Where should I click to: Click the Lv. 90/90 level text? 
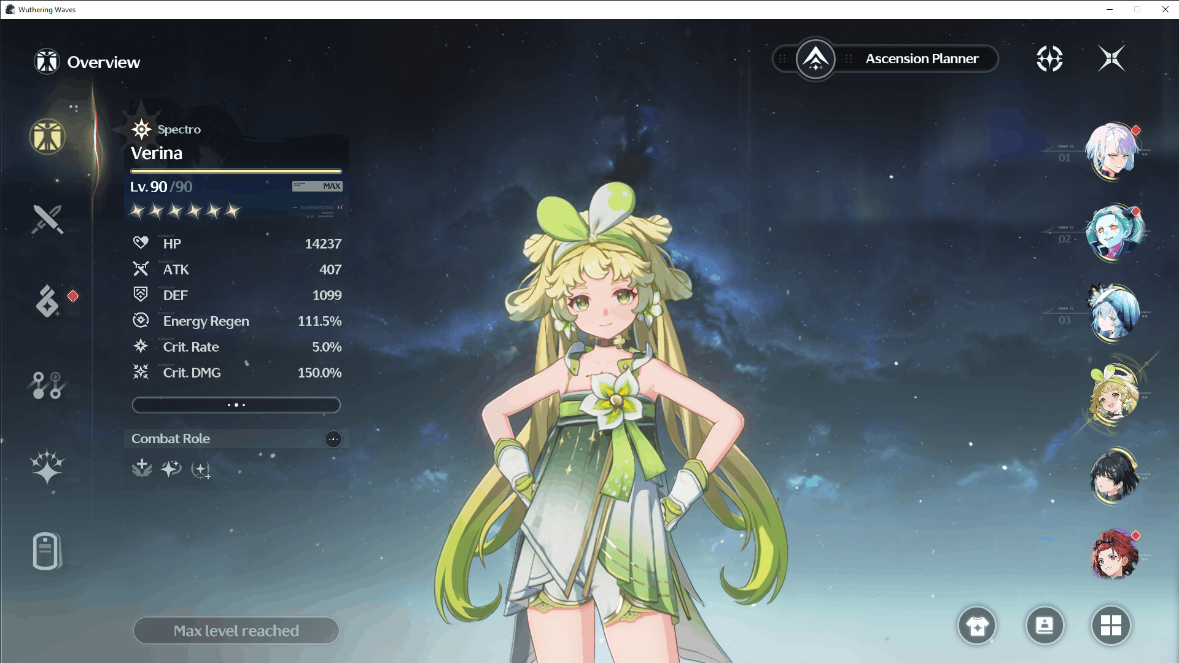click(161, 187)
